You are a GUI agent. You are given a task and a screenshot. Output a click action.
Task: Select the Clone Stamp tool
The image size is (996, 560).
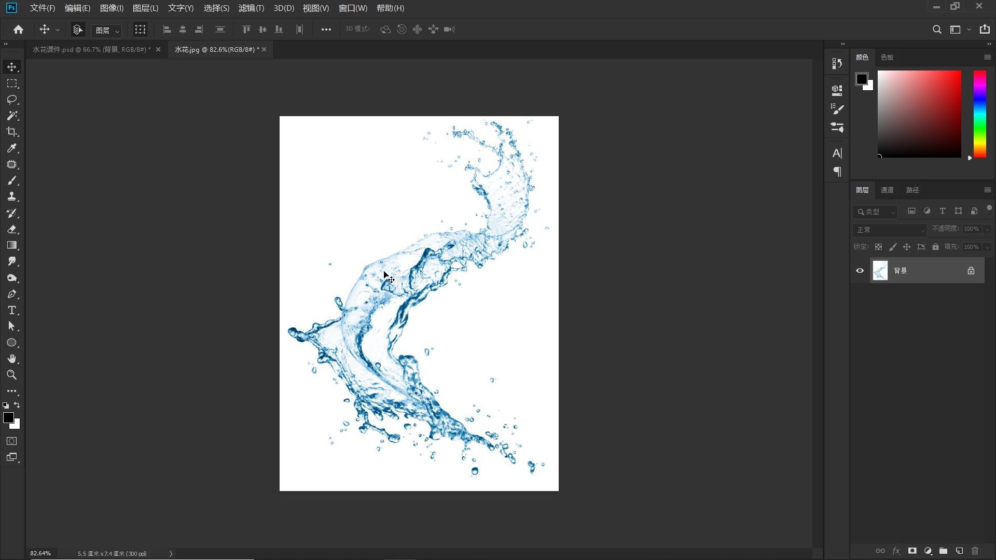(12, 197)
